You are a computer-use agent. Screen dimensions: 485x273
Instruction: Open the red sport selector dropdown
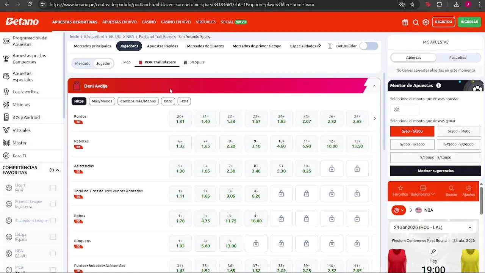[399, 210]
